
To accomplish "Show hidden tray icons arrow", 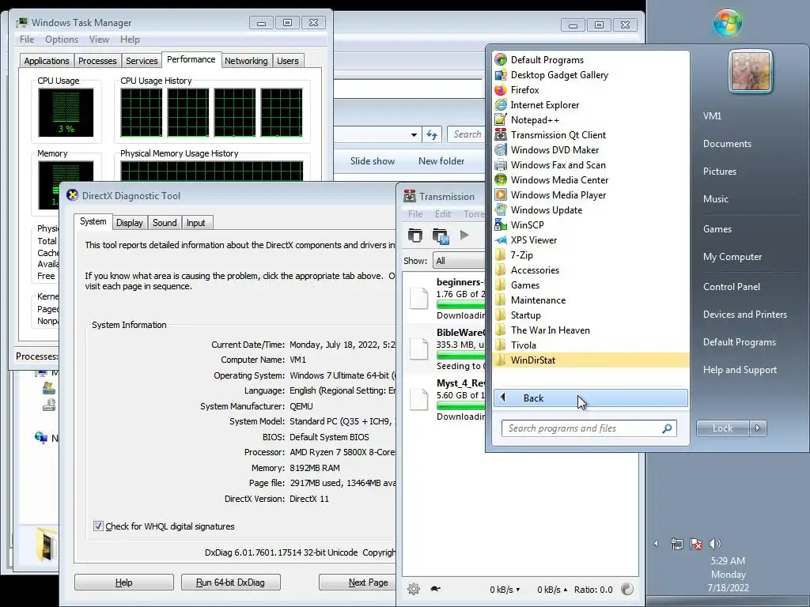I will (x=656, y=544).
